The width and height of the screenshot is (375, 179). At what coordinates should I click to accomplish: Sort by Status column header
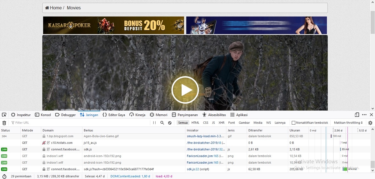(x=10, y=130)
